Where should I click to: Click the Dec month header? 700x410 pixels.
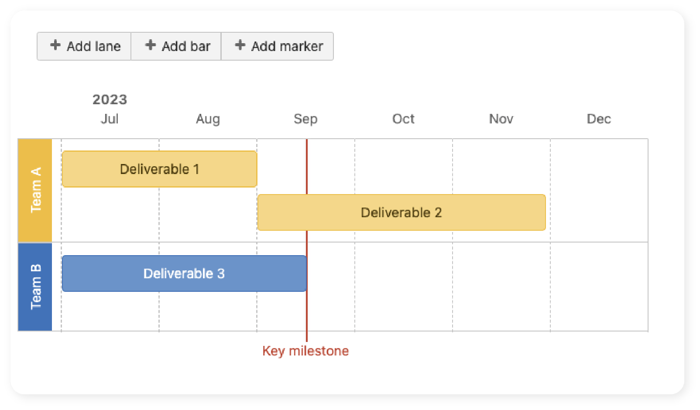coord(599,119)
